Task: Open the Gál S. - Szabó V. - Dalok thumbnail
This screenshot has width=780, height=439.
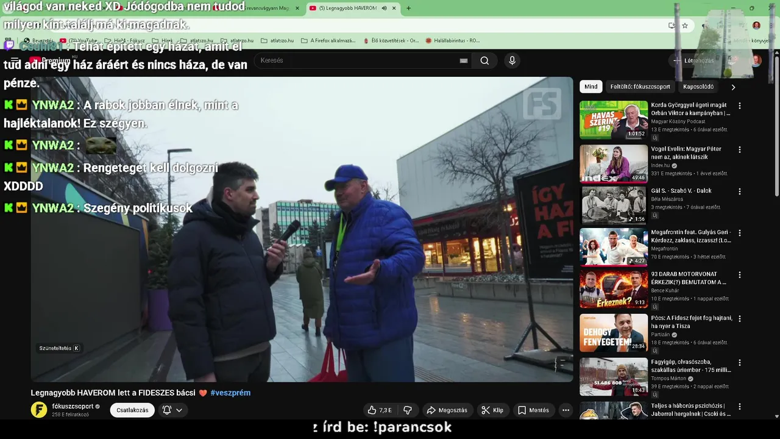Action: click(x=614, y=205)
